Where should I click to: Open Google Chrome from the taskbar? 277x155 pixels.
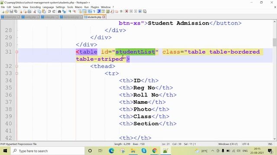pyautogui.click(x=155, y=151)
